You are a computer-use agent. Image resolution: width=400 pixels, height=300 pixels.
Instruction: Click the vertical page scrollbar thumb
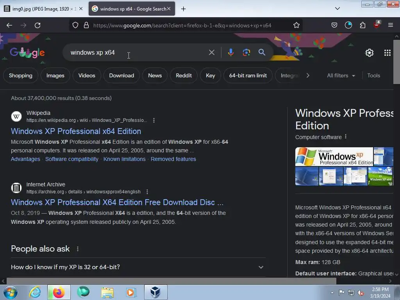(x=397, y=62)
